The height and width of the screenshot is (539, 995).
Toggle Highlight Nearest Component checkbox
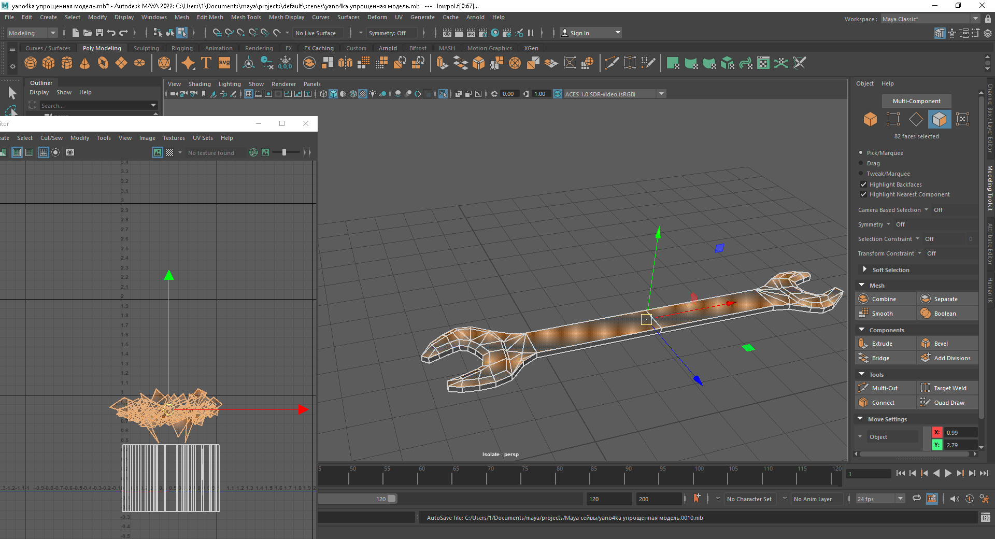tap(863, 194)
